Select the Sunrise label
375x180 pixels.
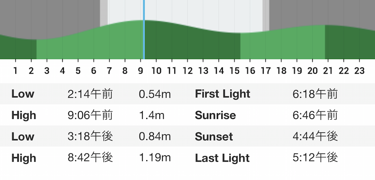click(216, 115)
